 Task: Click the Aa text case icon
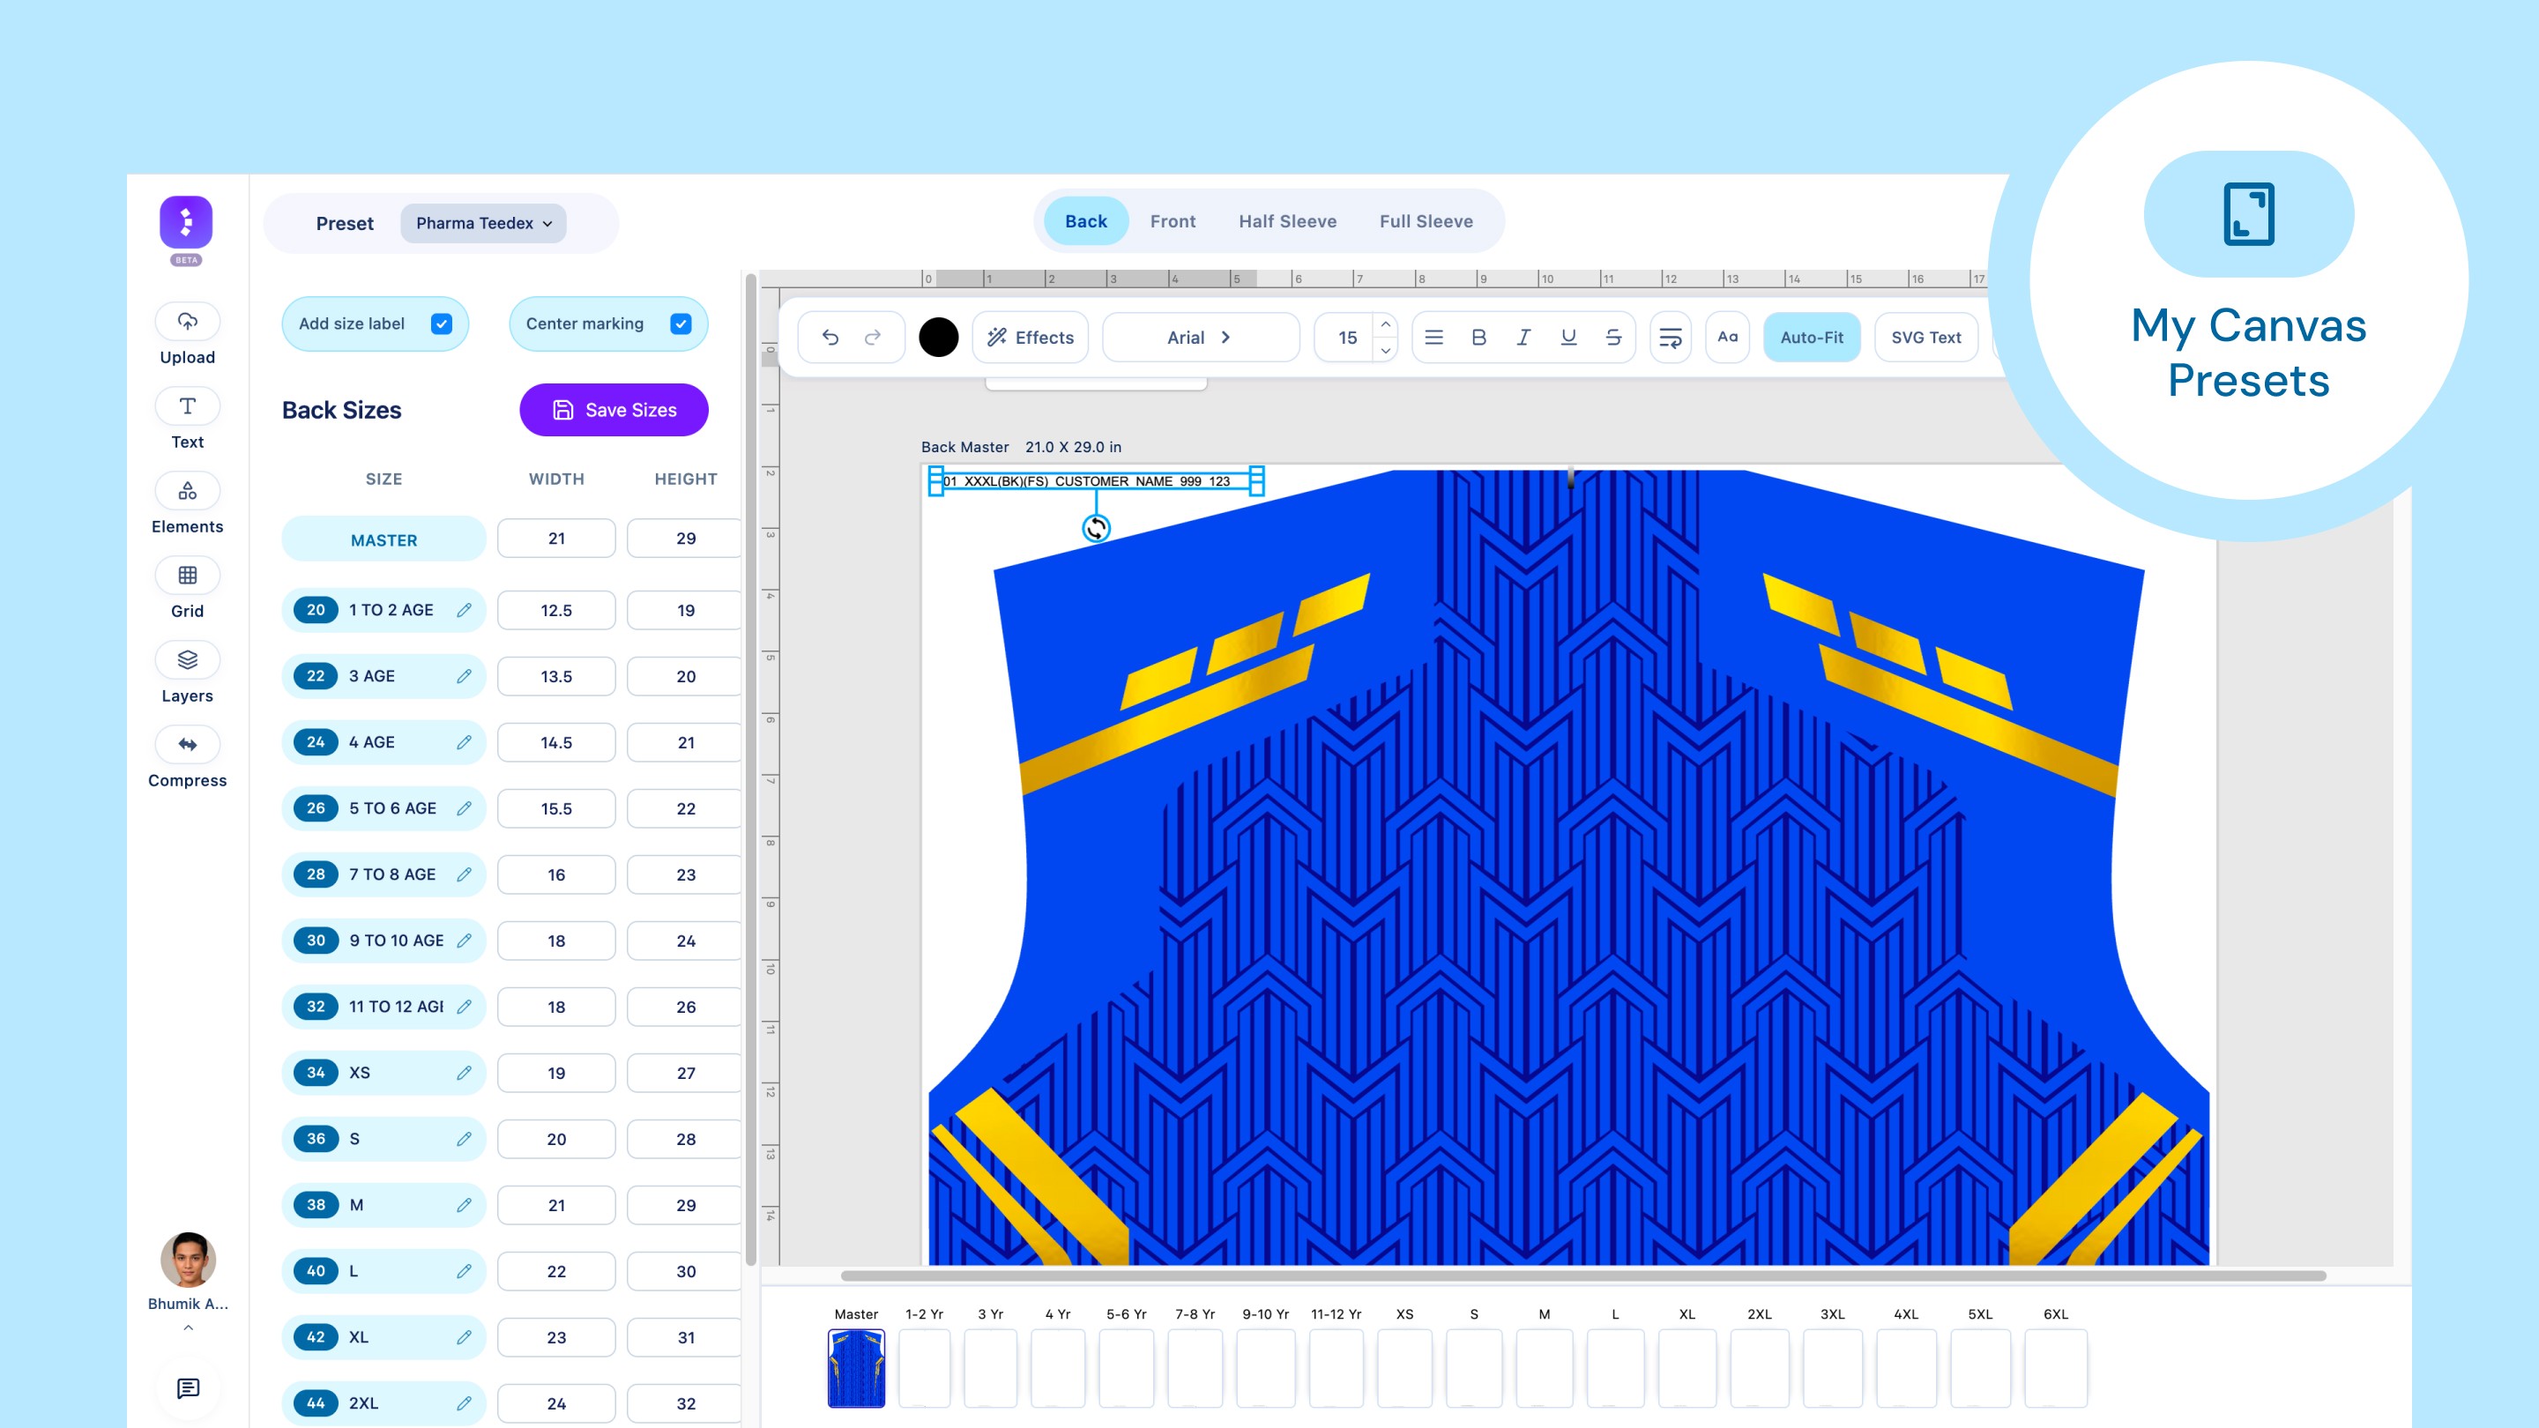coord(1728,337)
